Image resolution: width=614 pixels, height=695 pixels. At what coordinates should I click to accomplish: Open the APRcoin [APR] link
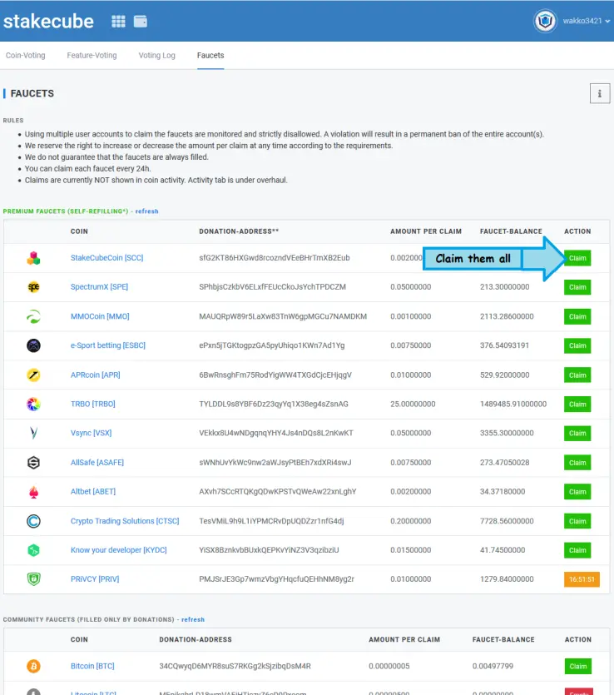click(x=95, y=375)
